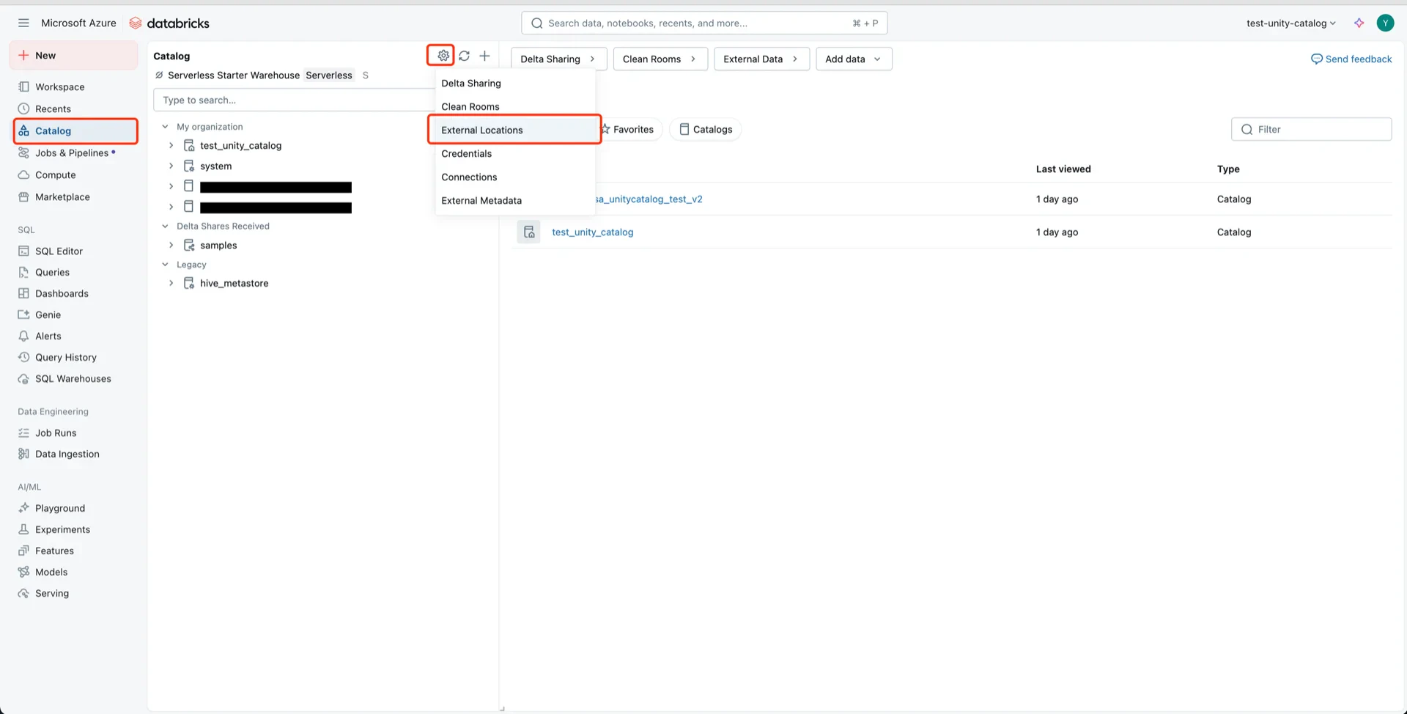
Task: Click the sa_unitycatalog_test_v2 catalog link
Action: [648, 199]
